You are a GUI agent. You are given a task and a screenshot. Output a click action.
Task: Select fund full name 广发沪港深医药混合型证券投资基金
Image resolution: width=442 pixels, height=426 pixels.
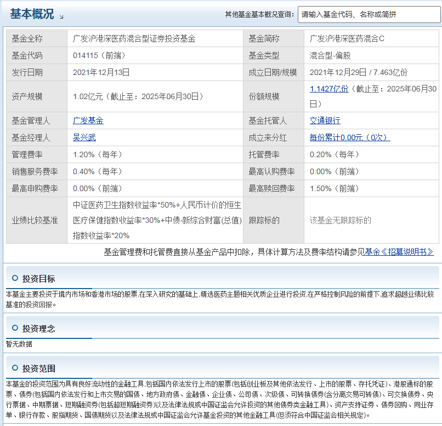134,38
